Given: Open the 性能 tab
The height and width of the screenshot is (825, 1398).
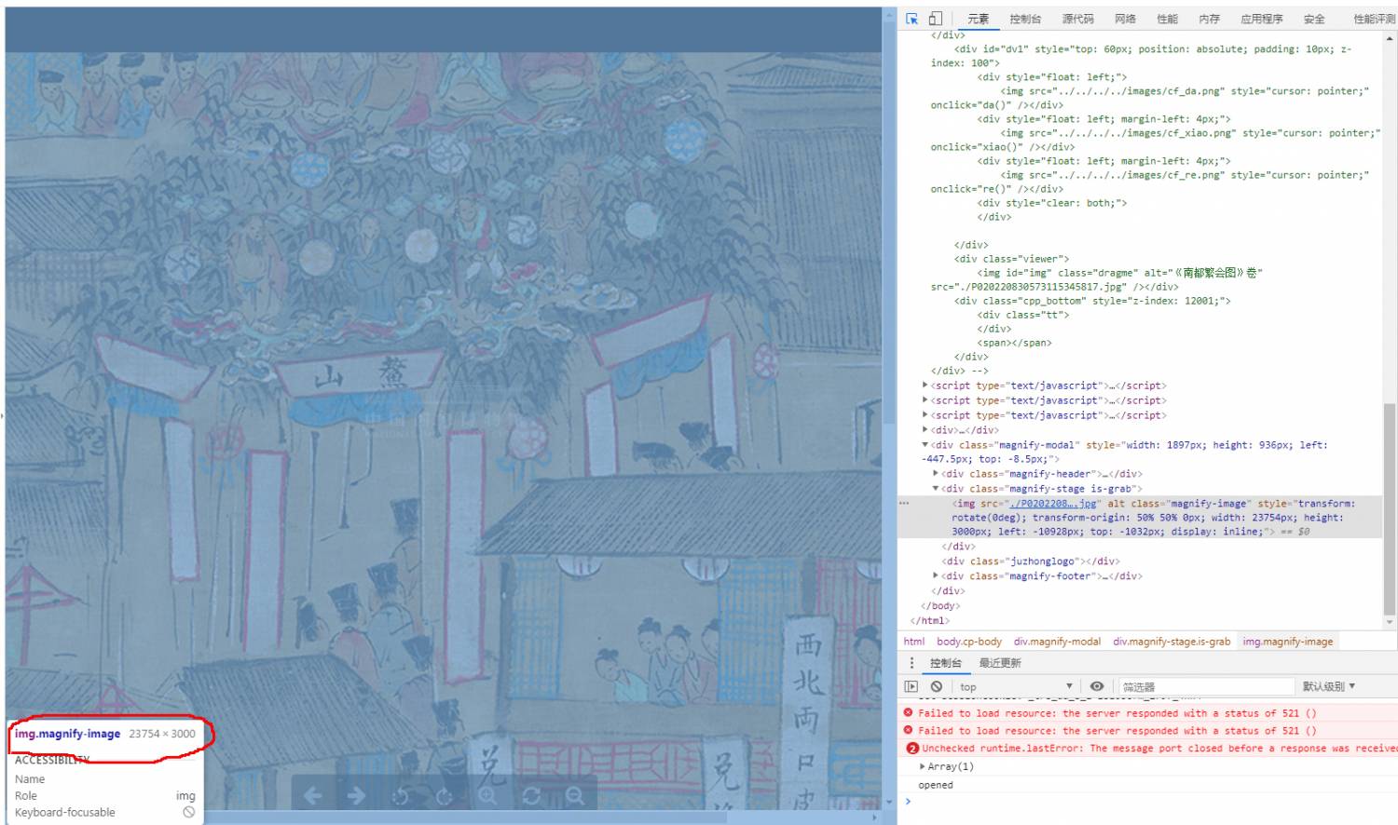Looking at the screenshot, I should coord(1167,19).
